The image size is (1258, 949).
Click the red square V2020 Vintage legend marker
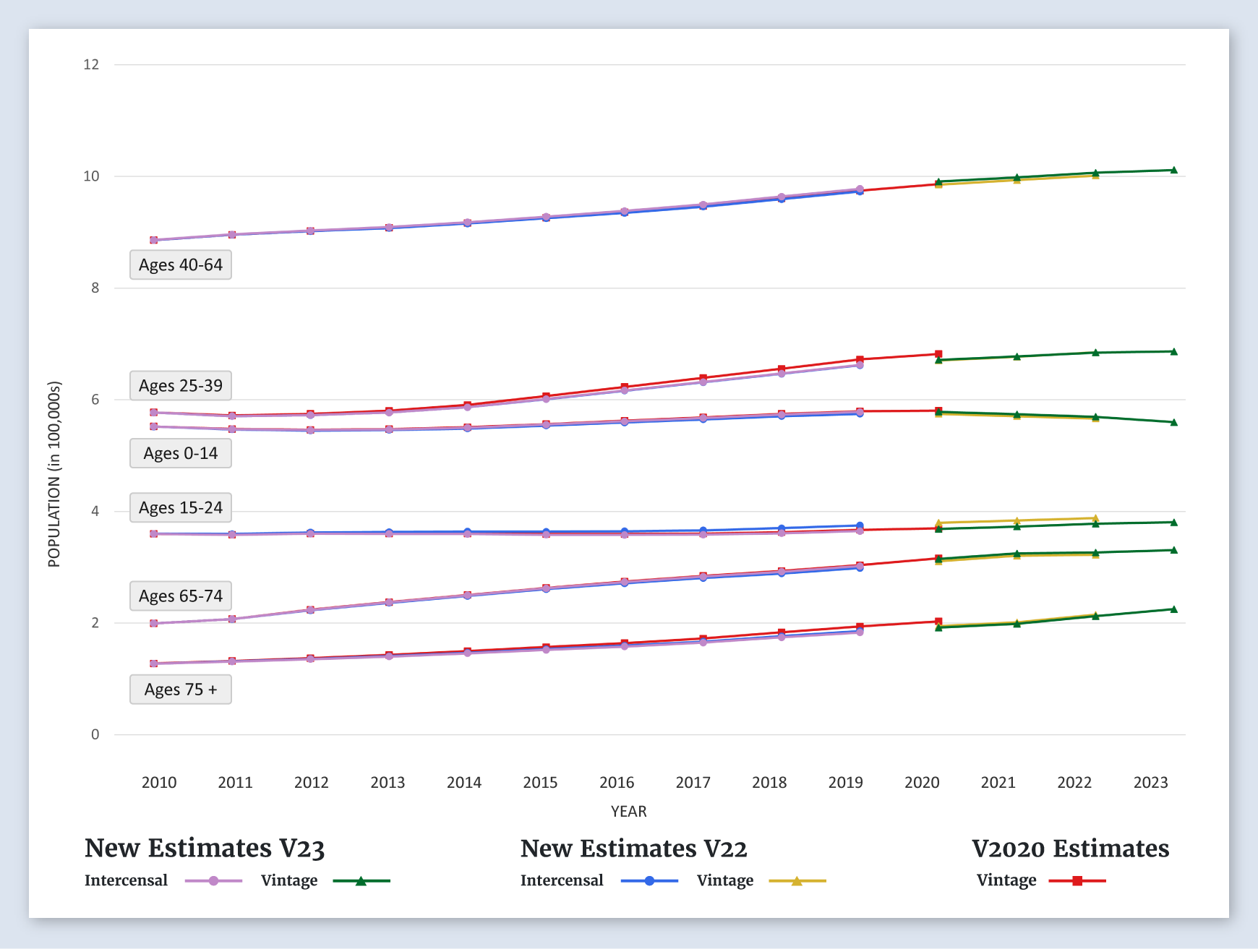(1077, 881)
